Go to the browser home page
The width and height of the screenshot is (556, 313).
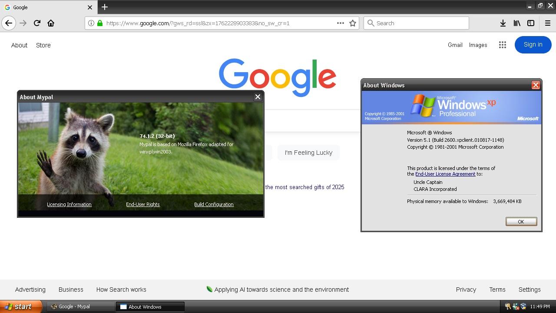click(x=51, y=23)
